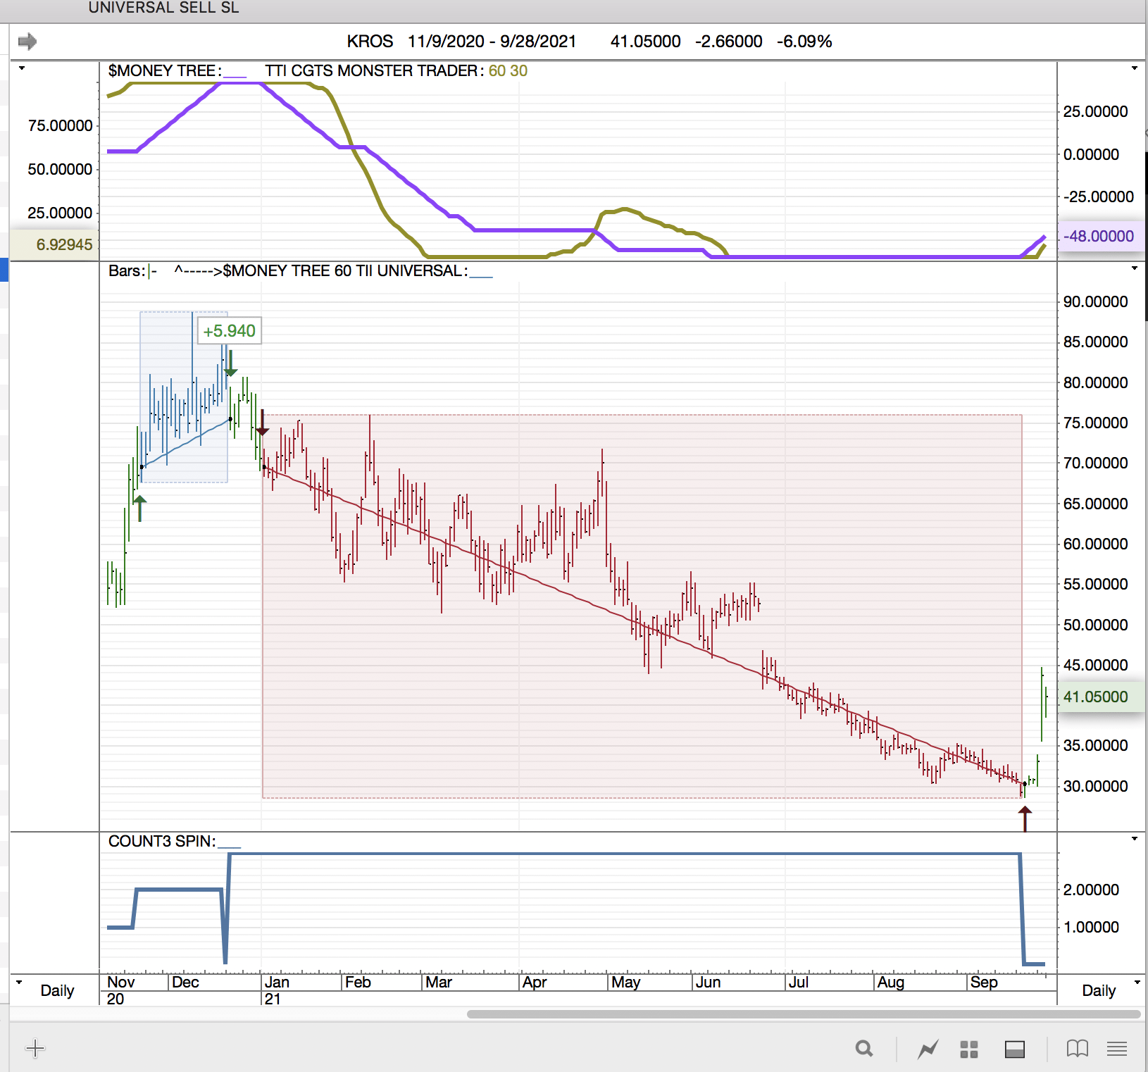Viewport: 1148px width, 1072px height.
Task: Click the plus add icon at bottom left
Action: point(35,1049)
